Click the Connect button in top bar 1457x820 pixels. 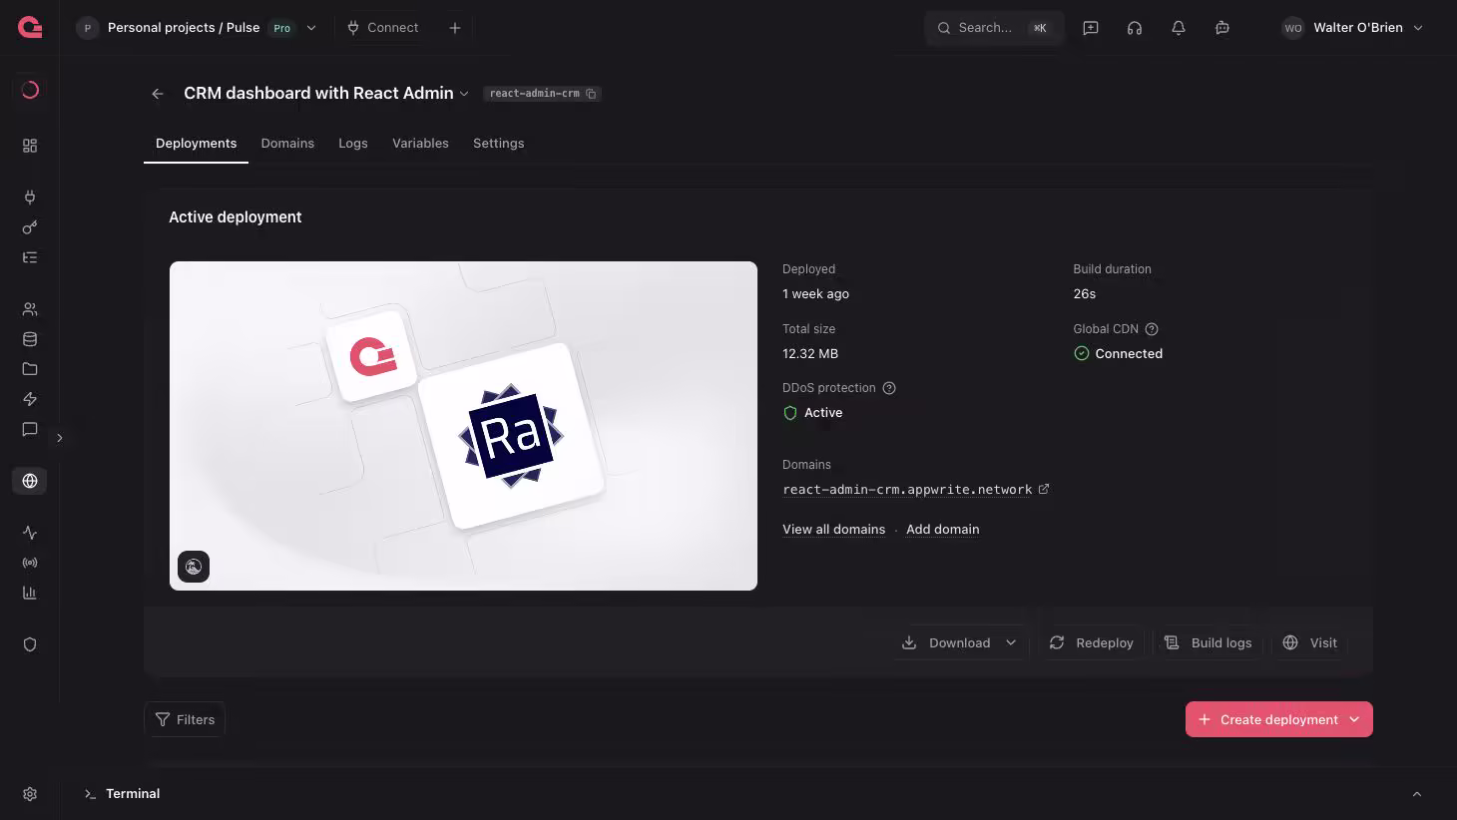click(382, 28)
